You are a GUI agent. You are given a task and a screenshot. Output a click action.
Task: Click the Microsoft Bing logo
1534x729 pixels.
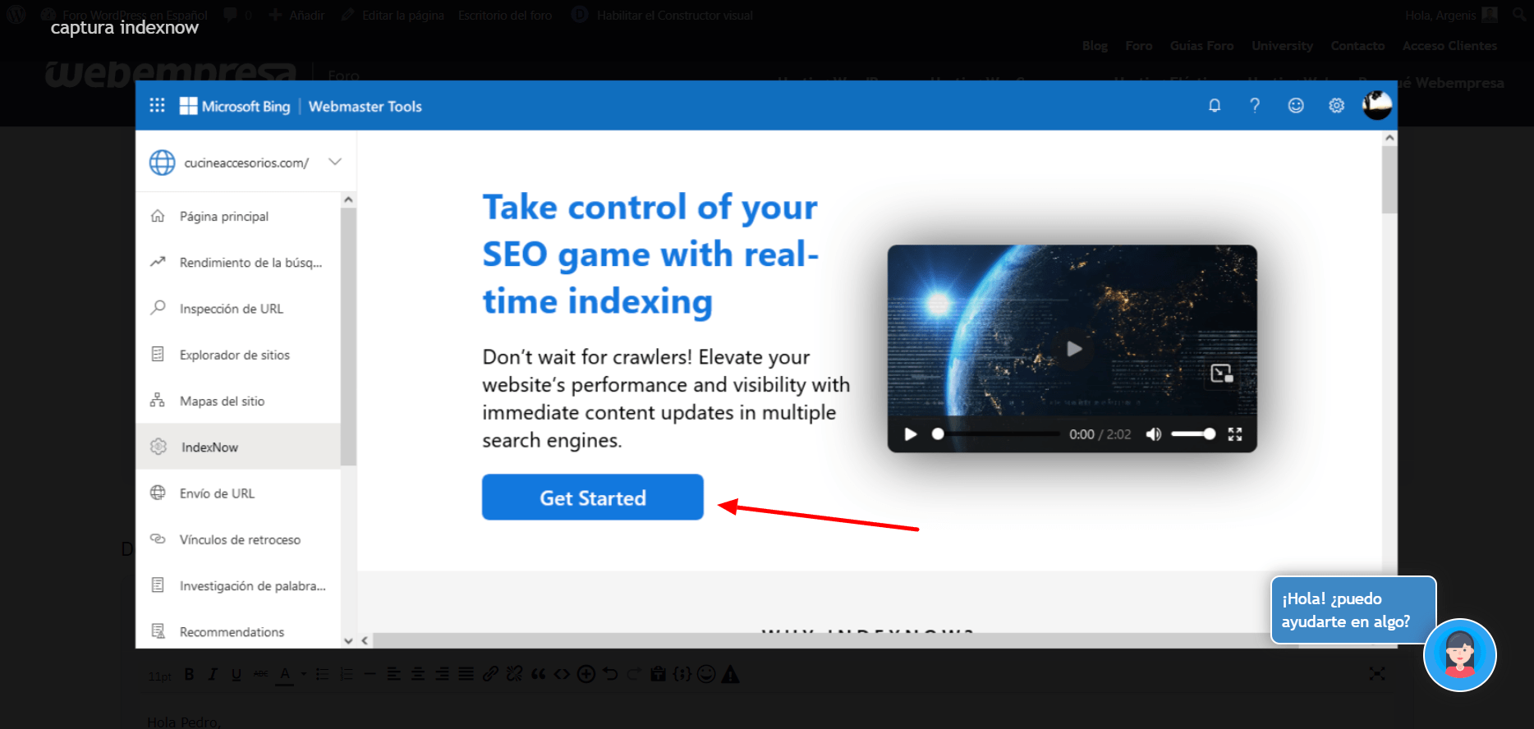pyautogui.click(x=235, y=106)
